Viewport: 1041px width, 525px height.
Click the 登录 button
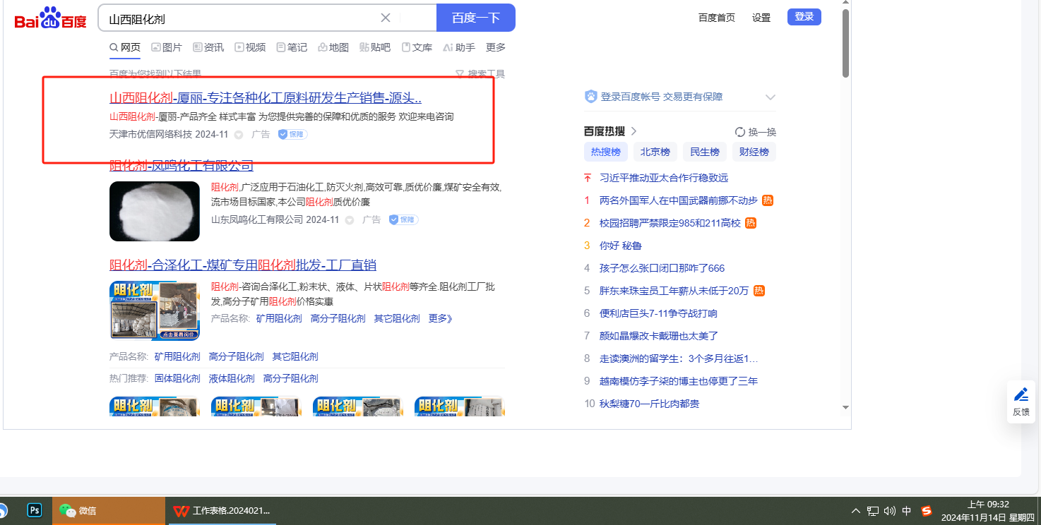coord(804,17)
